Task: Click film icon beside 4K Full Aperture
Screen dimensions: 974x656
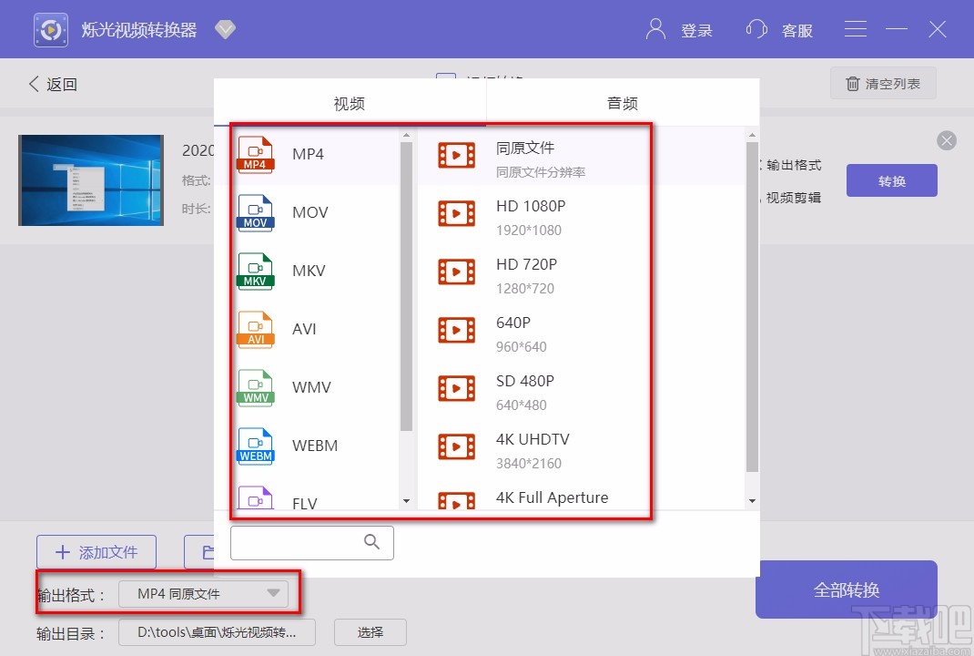Action: click(x=457, y=501)
